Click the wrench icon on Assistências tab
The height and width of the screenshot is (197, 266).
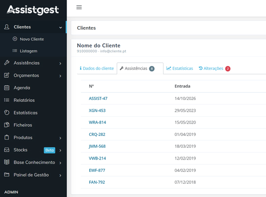click(122, 68)
